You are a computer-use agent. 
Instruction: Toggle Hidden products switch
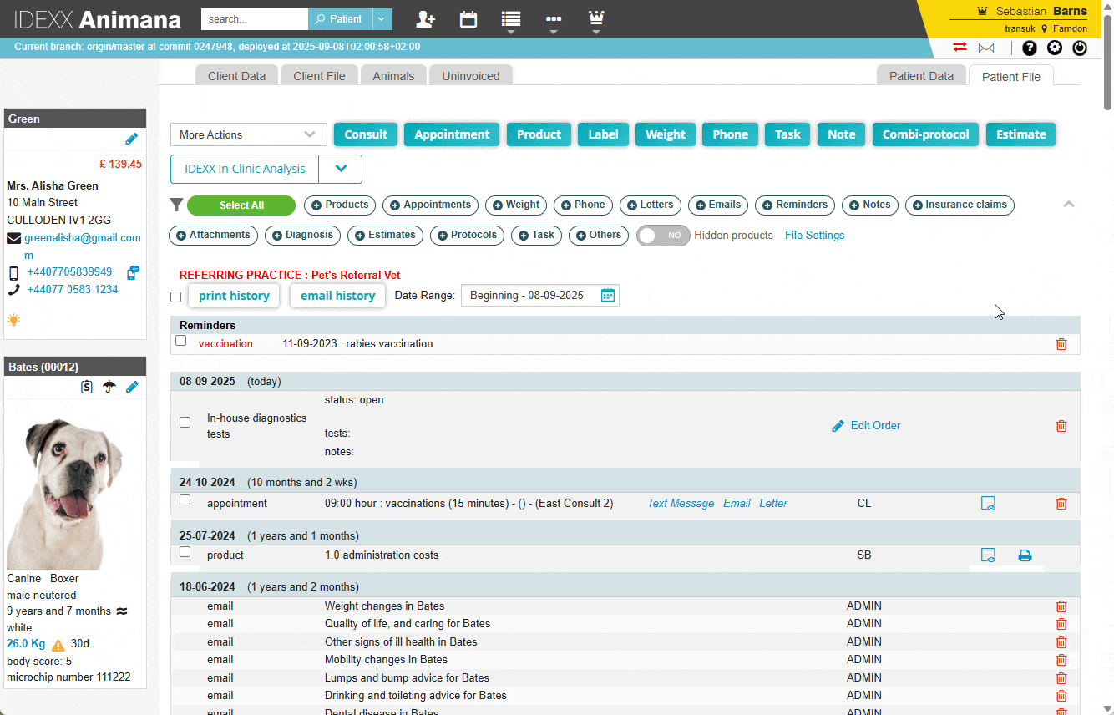[x=663, y=236]
